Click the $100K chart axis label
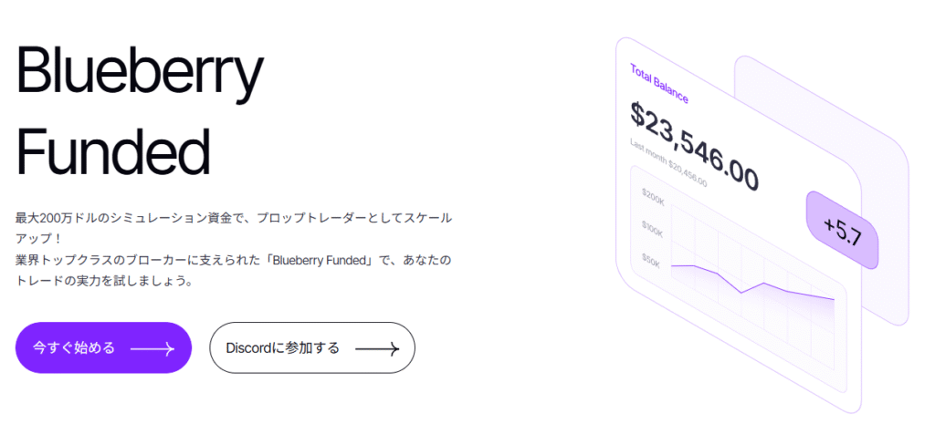 pos(652,228)
